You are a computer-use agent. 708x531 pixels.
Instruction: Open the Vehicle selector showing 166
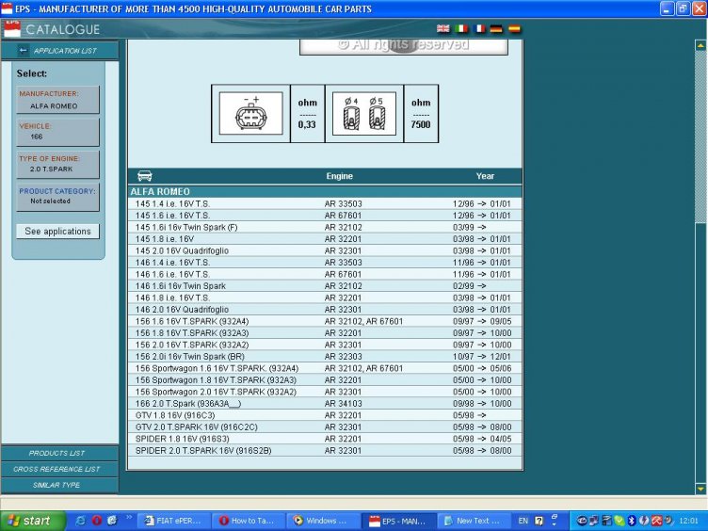[x=57, y=132]
